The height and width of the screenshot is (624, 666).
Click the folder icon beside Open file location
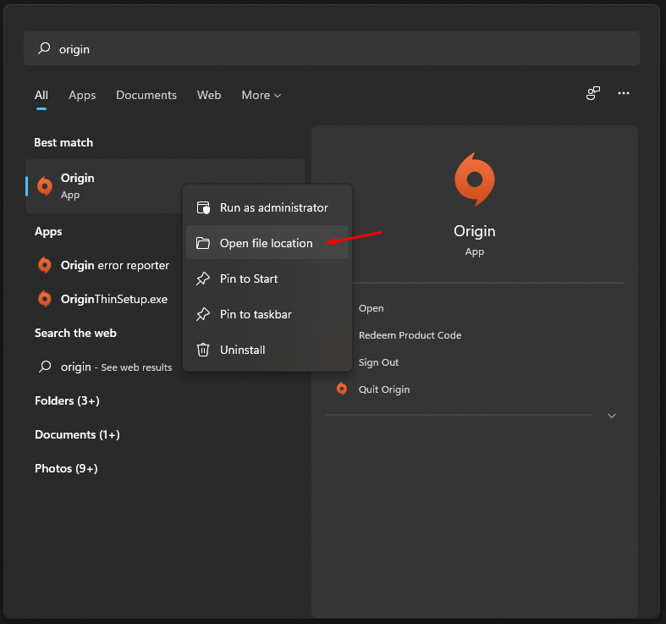tap(203, 243)
